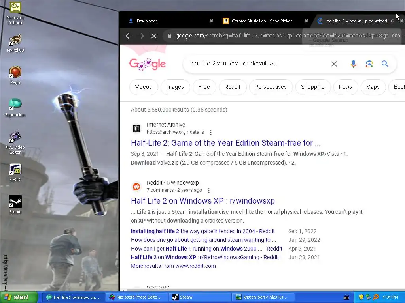Click the 4:09 PM clock
405x303 pixels.
pos(390,297)
